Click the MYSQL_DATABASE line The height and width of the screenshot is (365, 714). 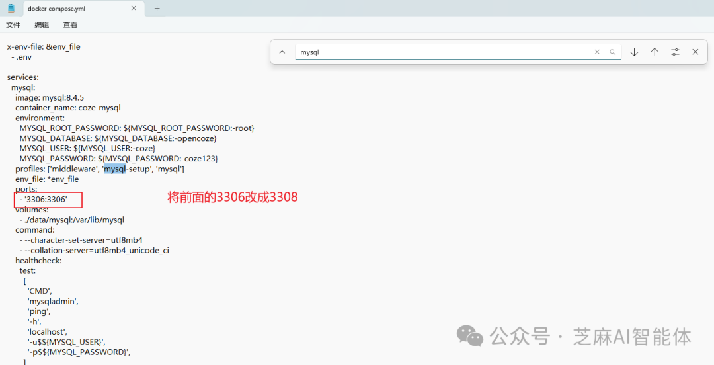coord(118,138)
